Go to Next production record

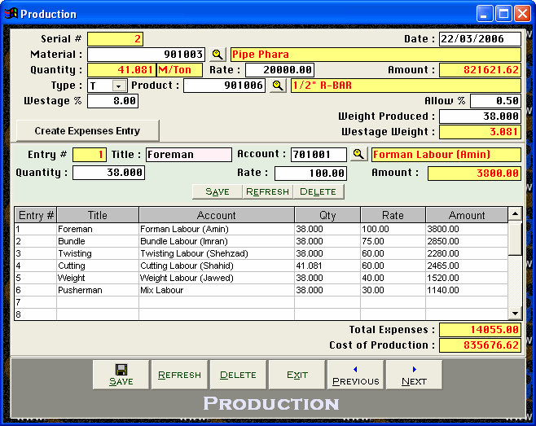coord(414,375)
